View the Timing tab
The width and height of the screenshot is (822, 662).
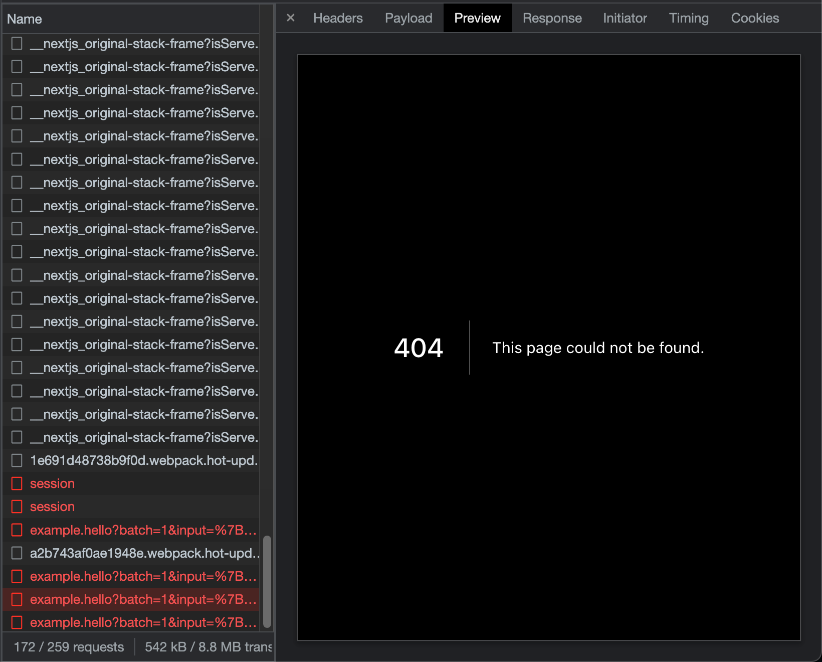coord(689,18)
